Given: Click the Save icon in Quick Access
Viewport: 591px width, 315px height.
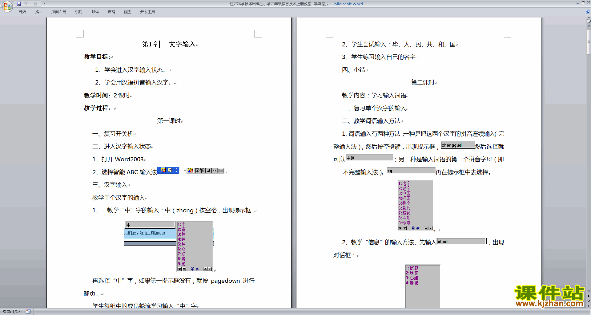Looking at the screenshot, I should click(x=19, y=4).
